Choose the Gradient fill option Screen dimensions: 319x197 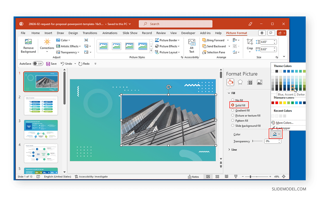[232, 110]
